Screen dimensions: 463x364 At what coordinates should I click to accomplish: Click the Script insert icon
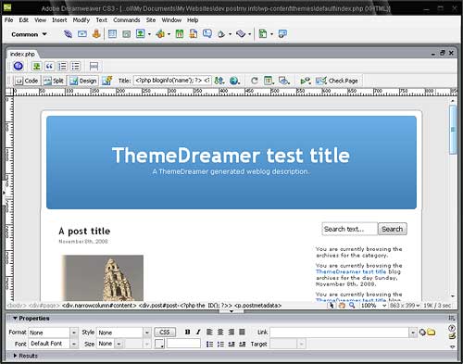(241, 34)
